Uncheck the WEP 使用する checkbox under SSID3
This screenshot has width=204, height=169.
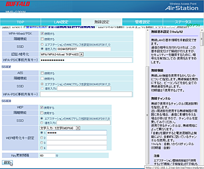(x=42, y=107)
